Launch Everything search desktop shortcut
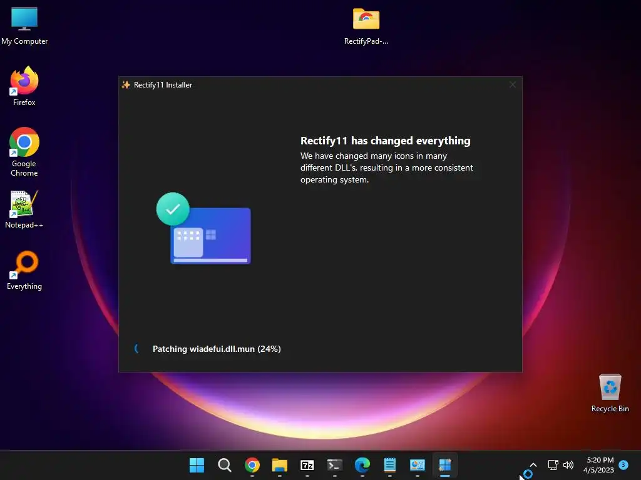This screenshot has width=641, height=480. [x=24, y=271]
